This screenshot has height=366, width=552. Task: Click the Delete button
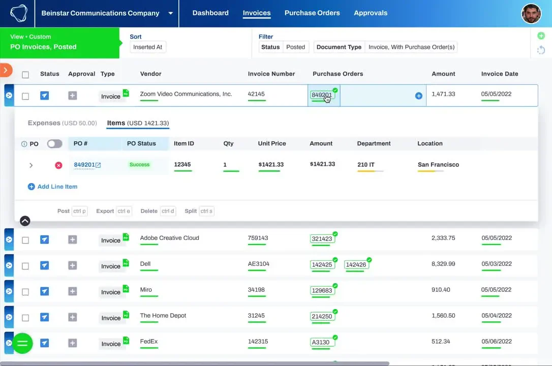coord(158,211)
